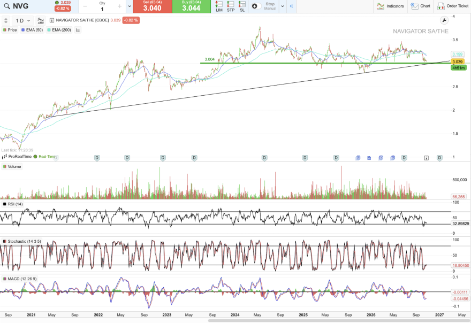Open the 1 D timeframe dropdown

(x=23, y=20)
